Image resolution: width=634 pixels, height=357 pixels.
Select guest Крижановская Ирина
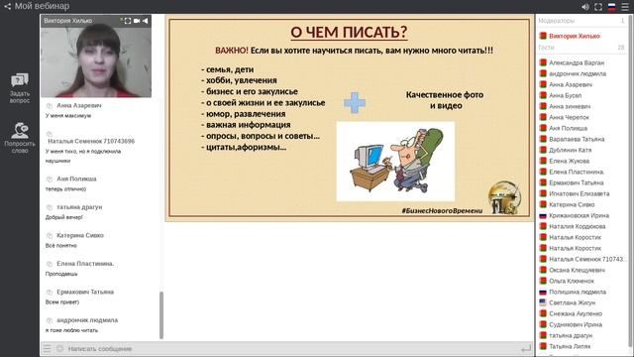pyautogui.click(x=579, y=216)
